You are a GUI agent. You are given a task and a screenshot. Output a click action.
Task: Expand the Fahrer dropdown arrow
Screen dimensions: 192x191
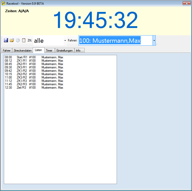(x=154, y=40)
